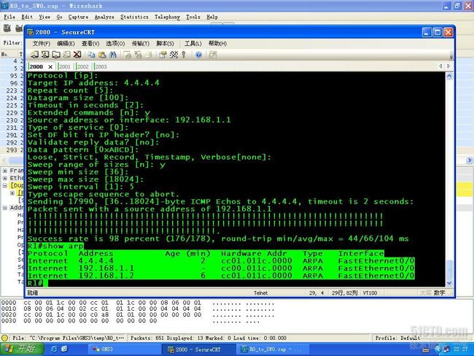Click the R0_to_SW0.cap Wireshark taskbar button
The image size is (474, 356).
point(274,349)
